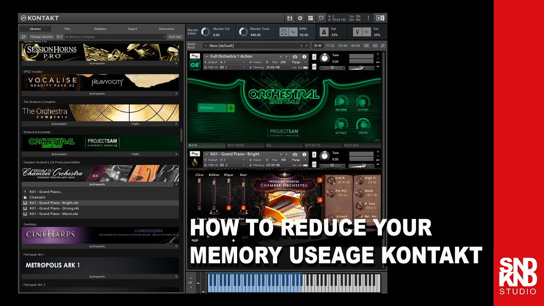Click octave shift up on keyboard
The image size is (544, 306).
(190, 278)
